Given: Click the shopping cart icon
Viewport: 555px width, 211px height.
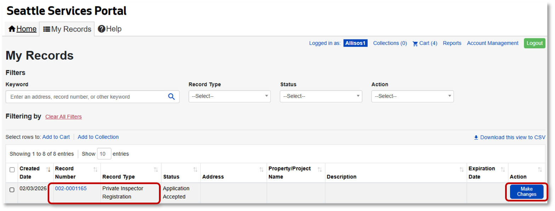Looking at the screenshot, I should (415, 43).
